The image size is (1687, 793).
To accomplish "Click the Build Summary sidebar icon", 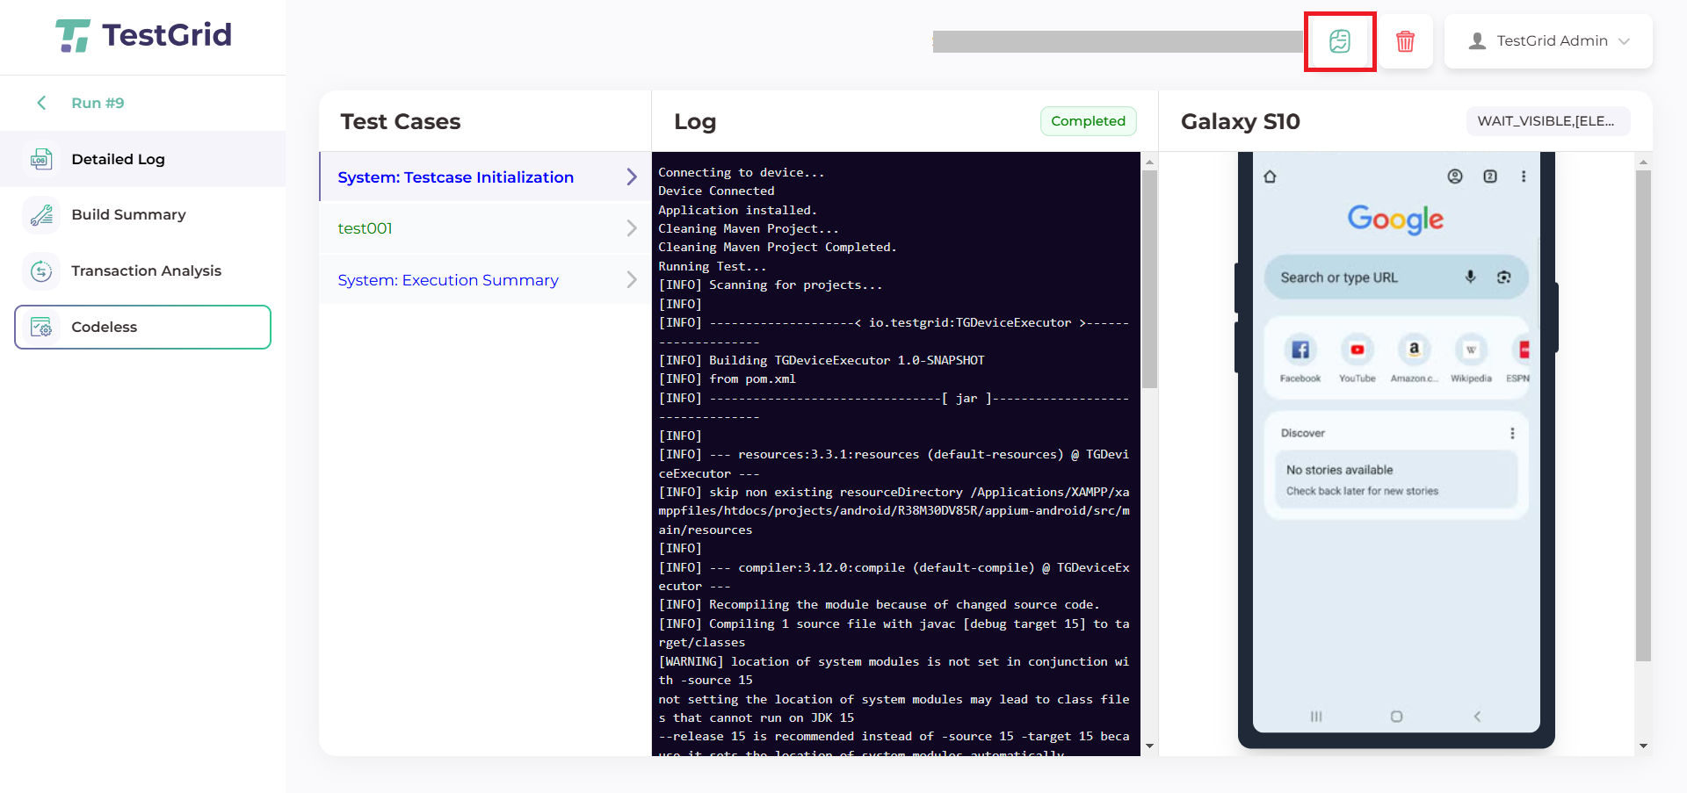I will click(41, 214).
